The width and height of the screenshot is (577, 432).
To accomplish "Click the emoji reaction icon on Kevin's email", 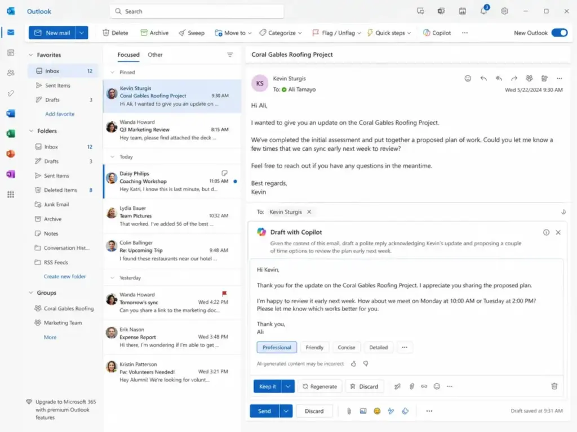I will [x=468, y=78].
